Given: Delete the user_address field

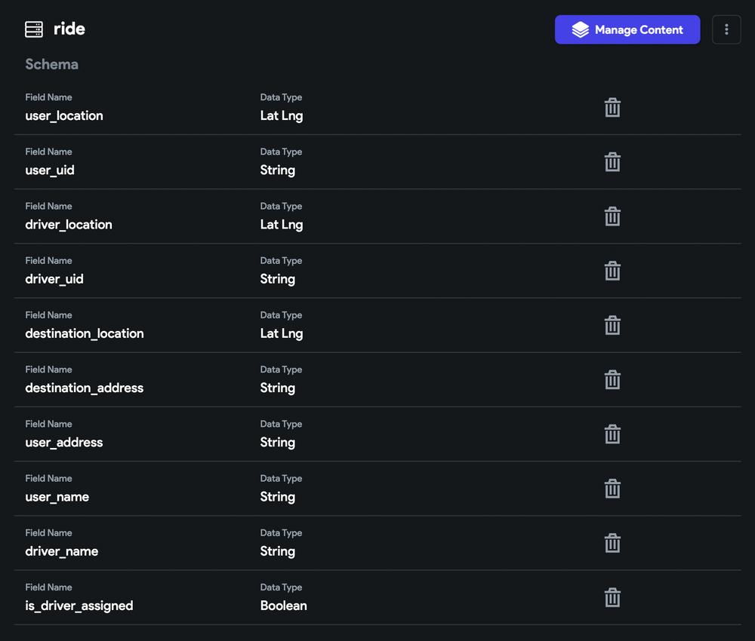Looking at the screenshot, I should tap(612, 434).
